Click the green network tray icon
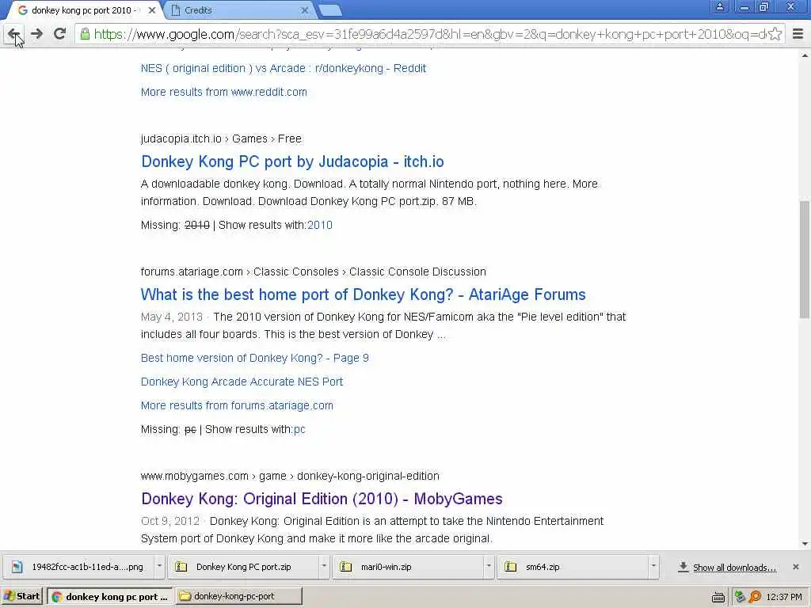Screen dimensions: 811x608 tap(740, 597)
